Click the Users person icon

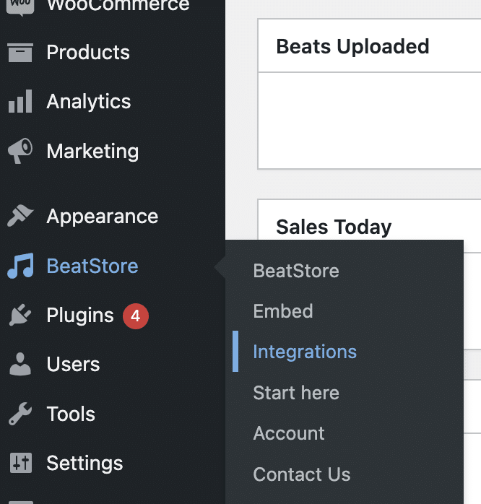point(20,364)
